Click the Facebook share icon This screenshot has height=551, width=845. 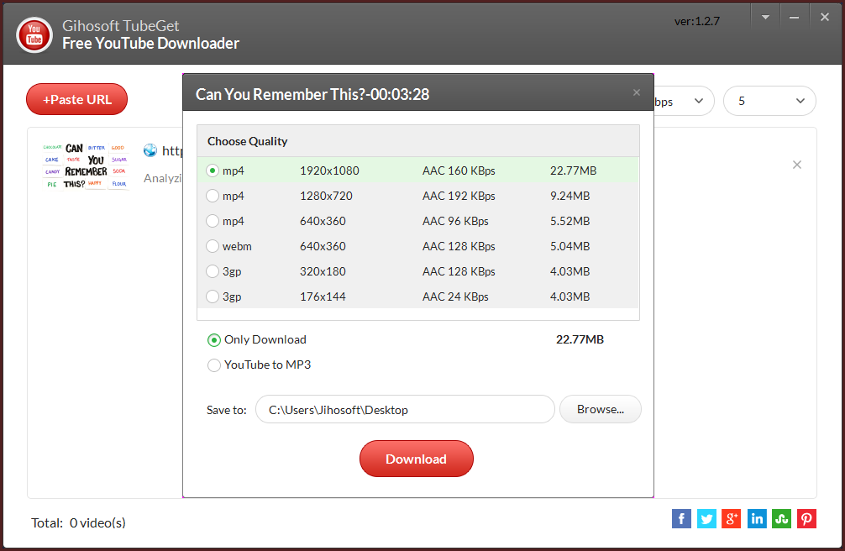tap(681, 518)
